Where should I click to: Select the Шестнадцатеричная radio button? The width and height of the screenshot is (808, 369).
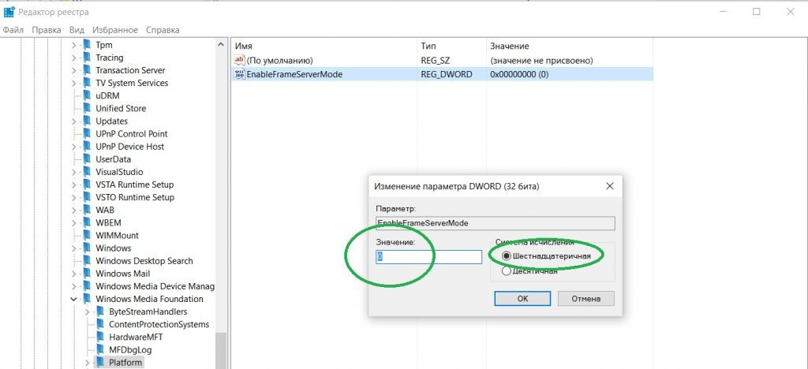click(507, 256)
